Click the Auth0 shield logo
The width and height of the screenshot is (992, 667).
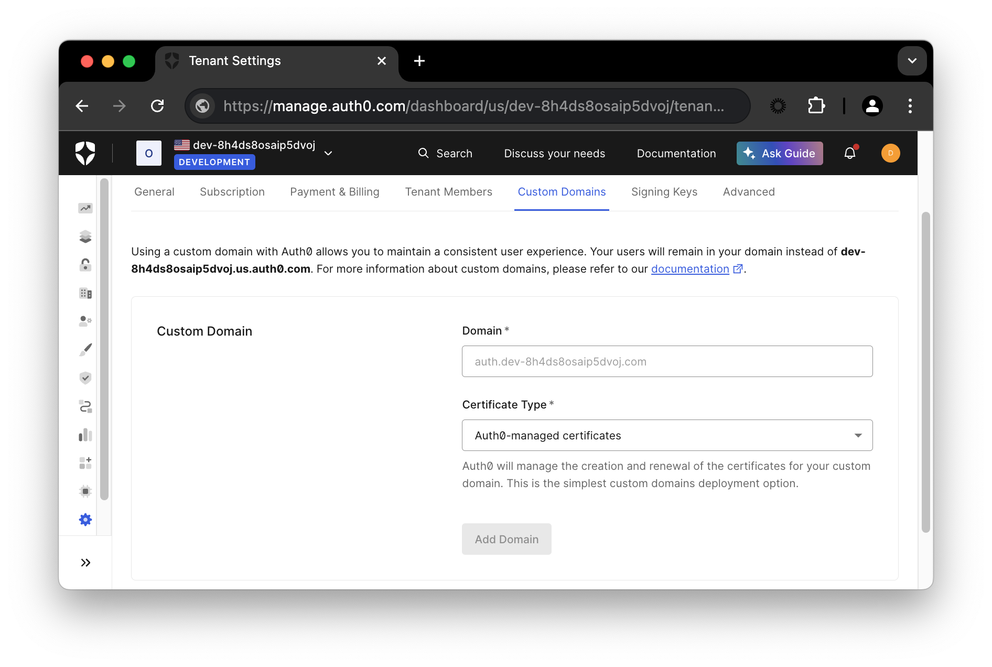(x=85, y=153)
